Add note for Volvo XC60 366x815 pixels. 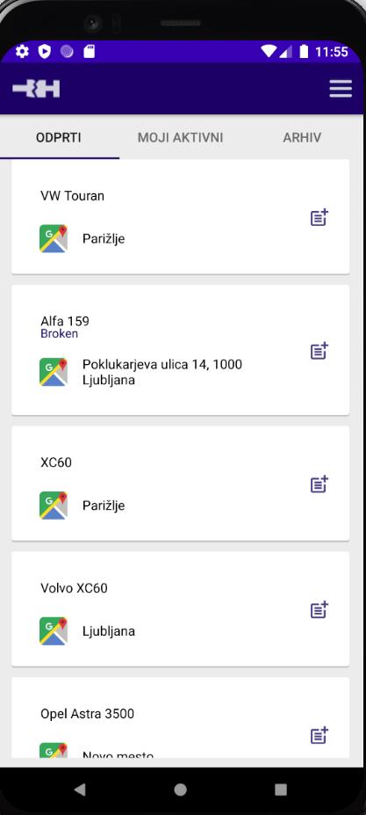pos(319,609)
